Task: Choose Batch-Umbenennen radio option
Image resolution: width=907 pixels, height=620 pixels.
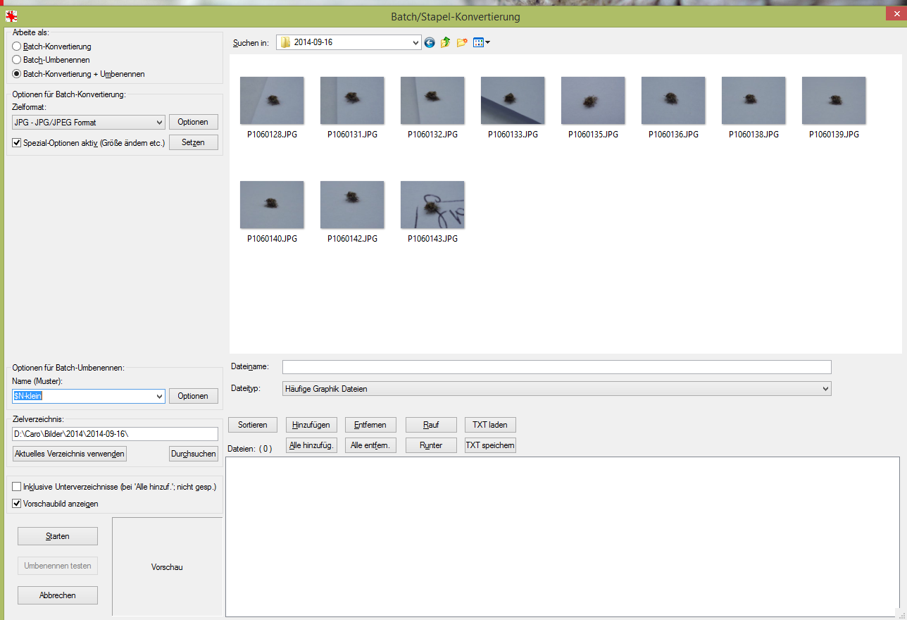Action: (x=17, y=60)
